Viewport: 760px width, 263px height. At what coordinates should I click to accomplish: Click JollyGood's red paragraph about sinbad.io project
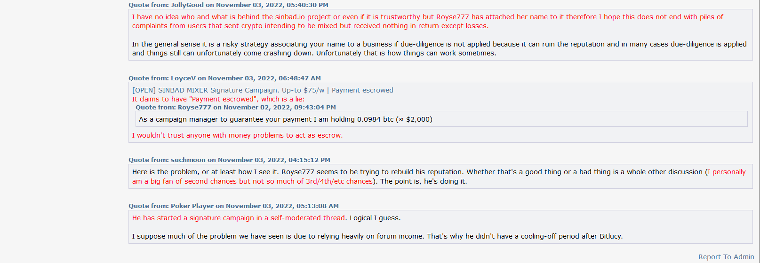[427, 22]
